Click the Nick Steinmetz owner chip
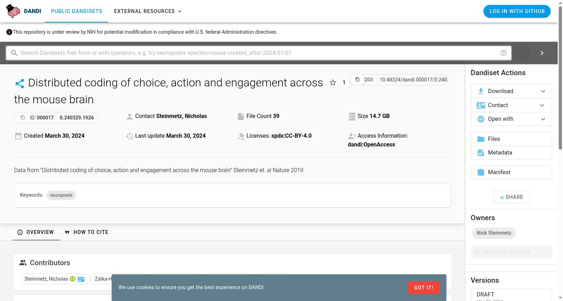This screenshot has width=563, height=301. click(494, 233)
